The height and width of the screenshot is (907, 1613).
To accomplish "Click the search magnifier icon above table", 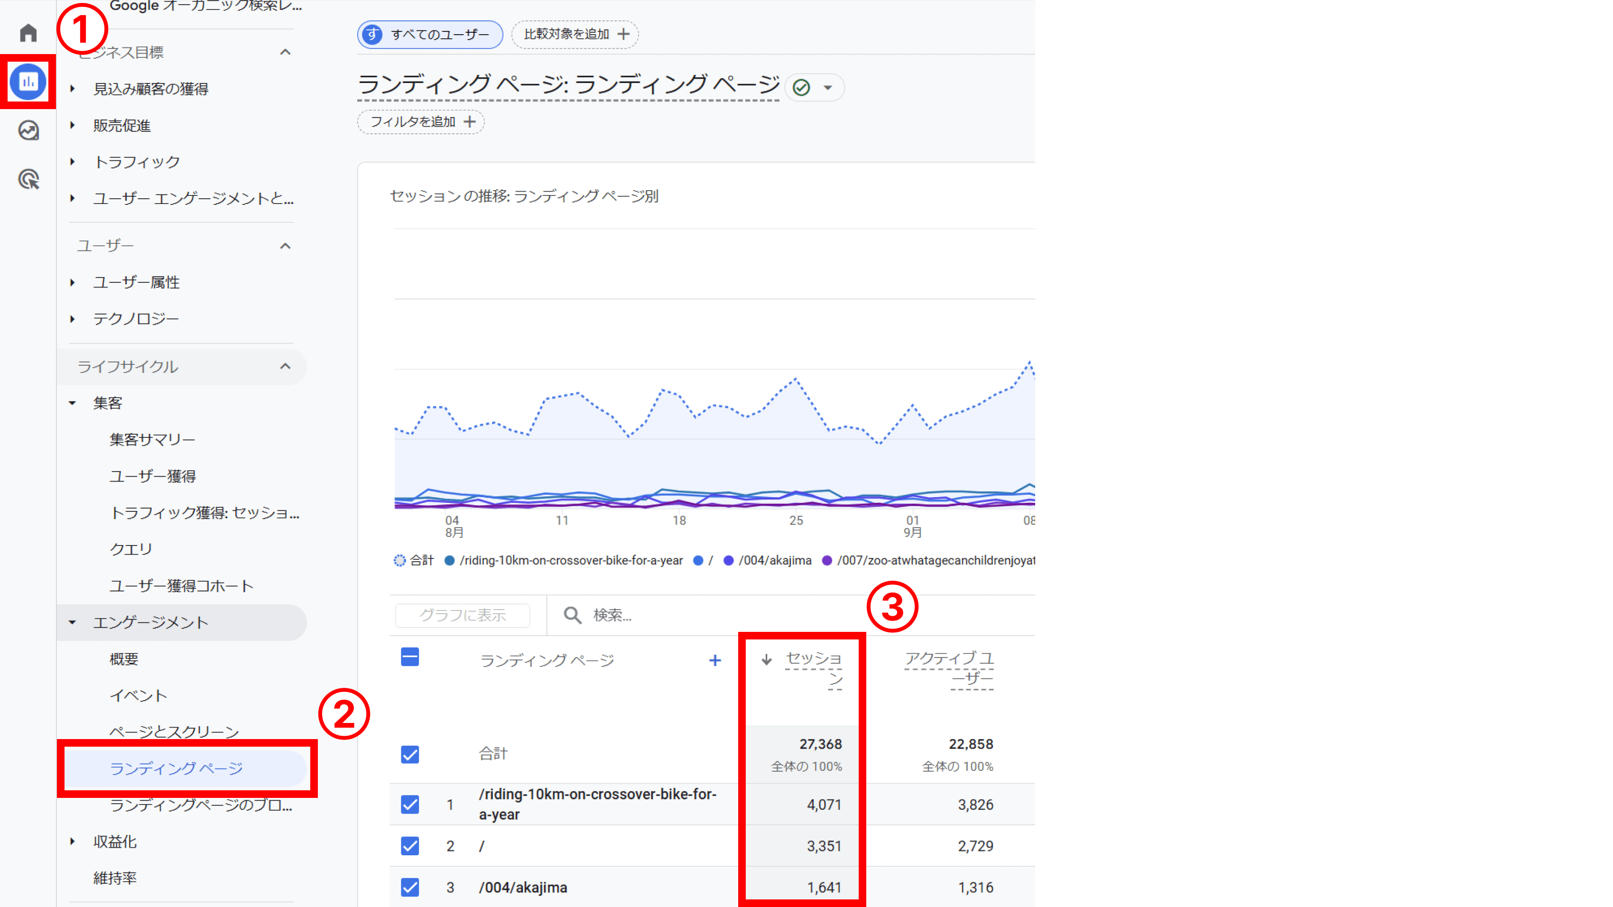I will click(572, 615).
